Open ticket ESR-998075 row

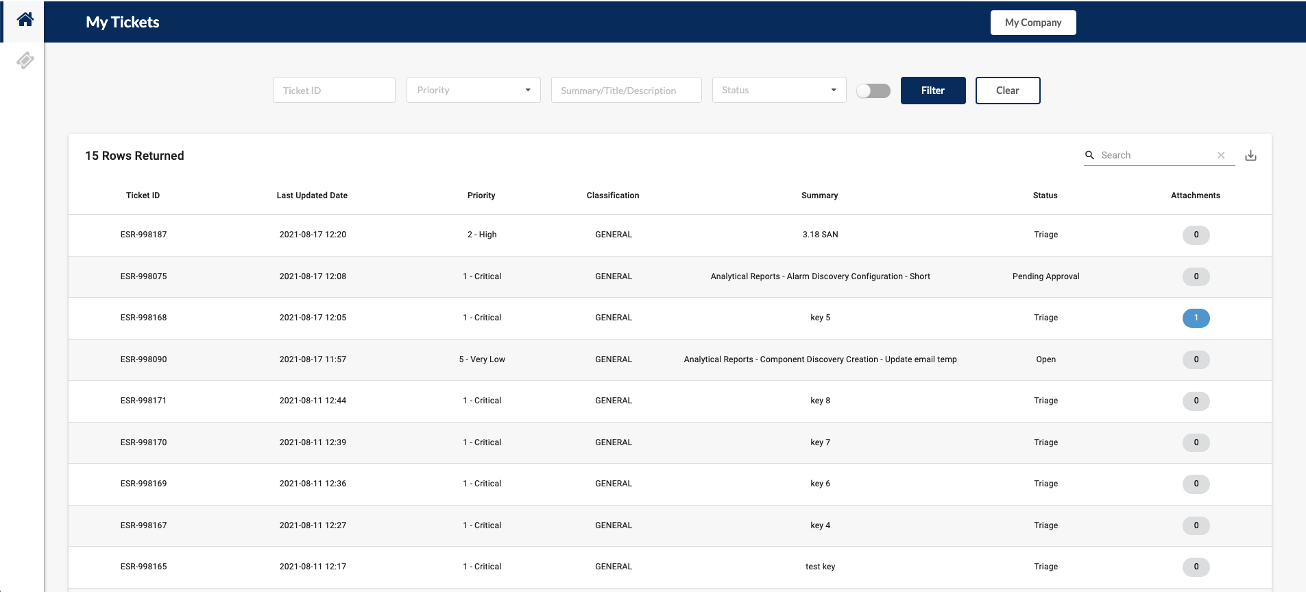pyautogui.click(x=143, y=276)
